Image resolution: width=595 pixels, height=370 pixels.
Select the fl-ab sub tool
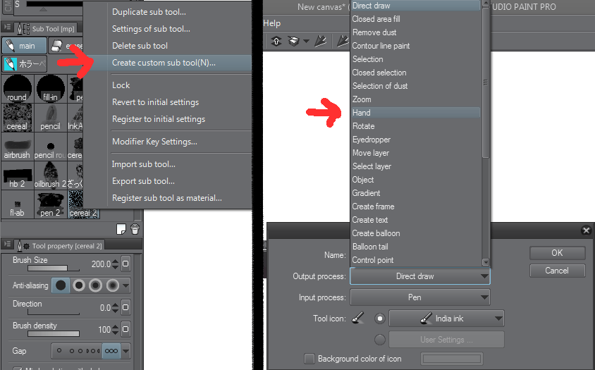click(x=18, y=204)
